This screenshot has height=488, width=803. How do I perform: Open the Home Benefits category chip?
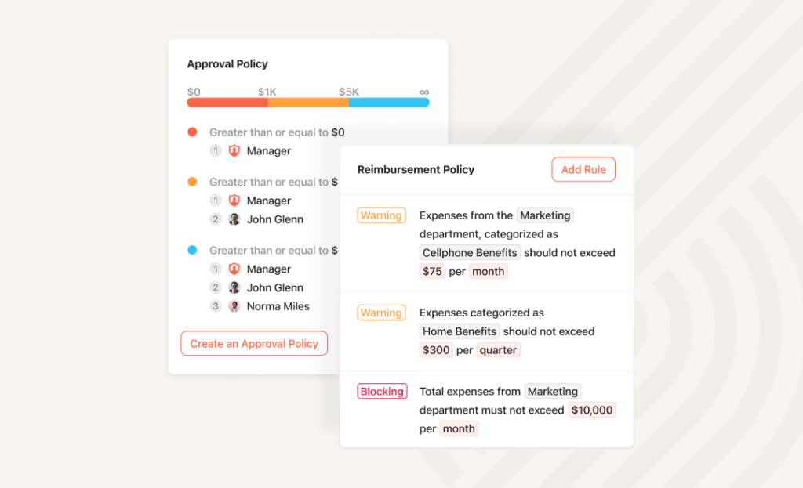pos(460,331)
